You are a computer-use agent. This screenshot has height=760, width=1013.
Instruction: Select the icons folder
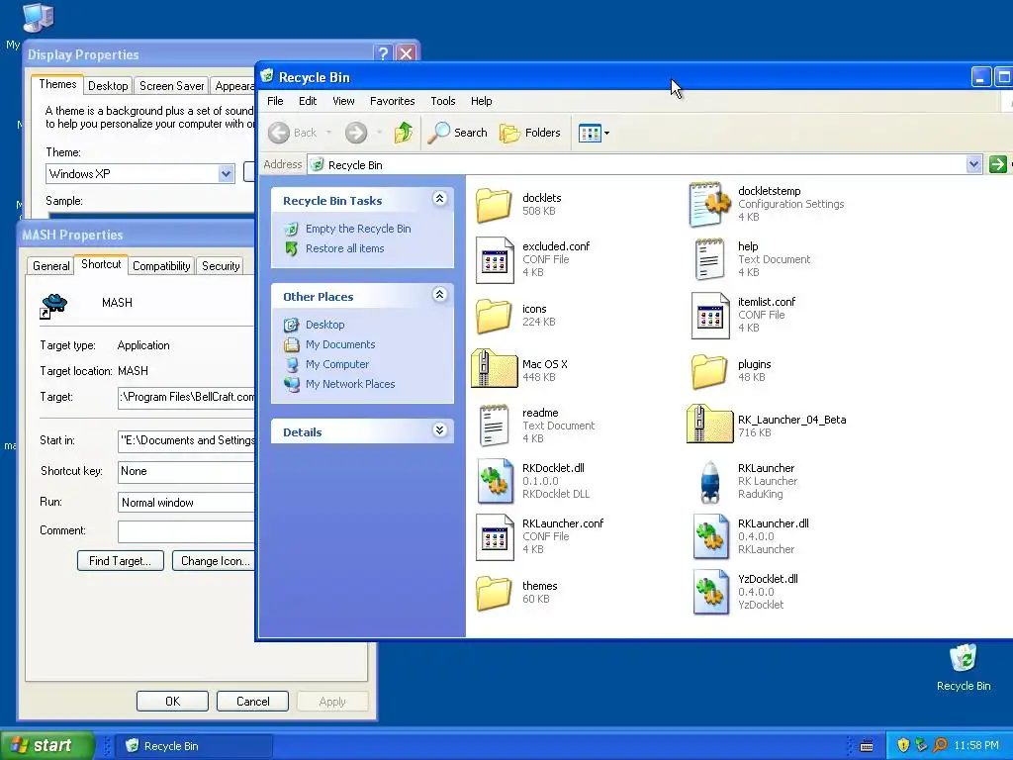click(494, 316)
